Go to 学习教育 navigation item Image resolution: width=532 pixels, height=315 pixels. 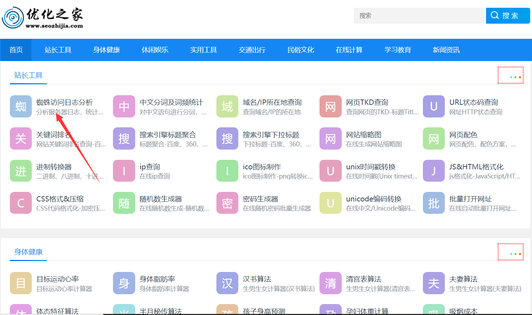[x=397, y=50]
